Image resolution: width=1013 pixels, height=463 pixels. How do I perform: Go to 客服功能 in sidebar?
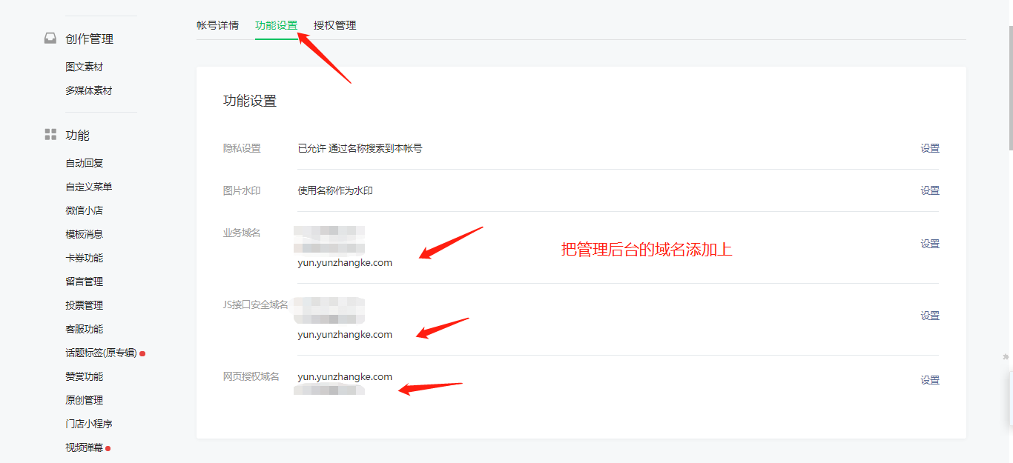[85, 329]
